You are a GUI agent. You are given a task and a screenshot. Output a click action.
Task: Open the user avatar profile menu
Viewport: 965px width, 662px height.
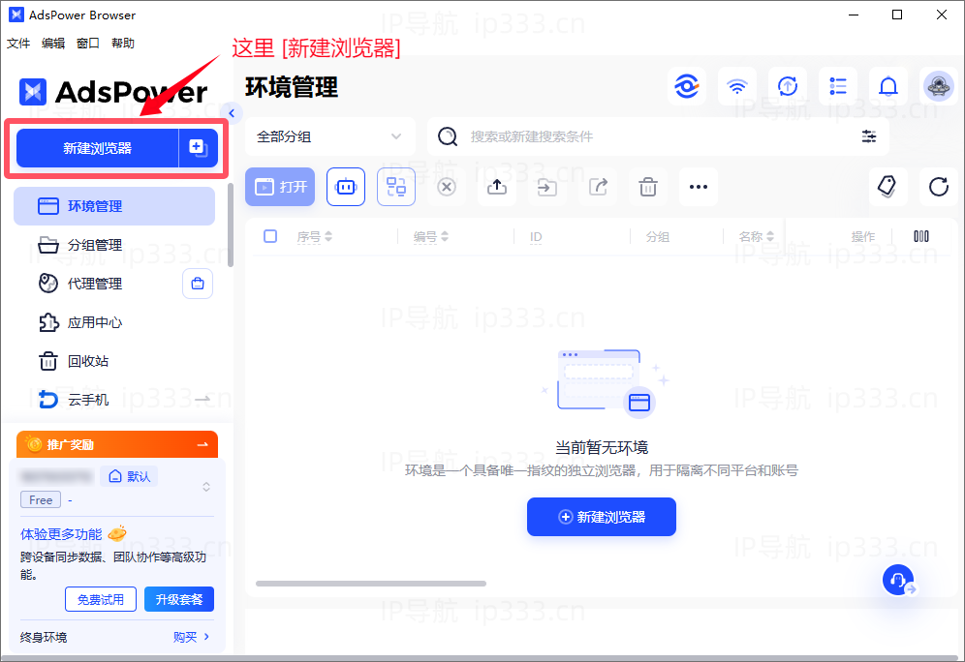939,86
